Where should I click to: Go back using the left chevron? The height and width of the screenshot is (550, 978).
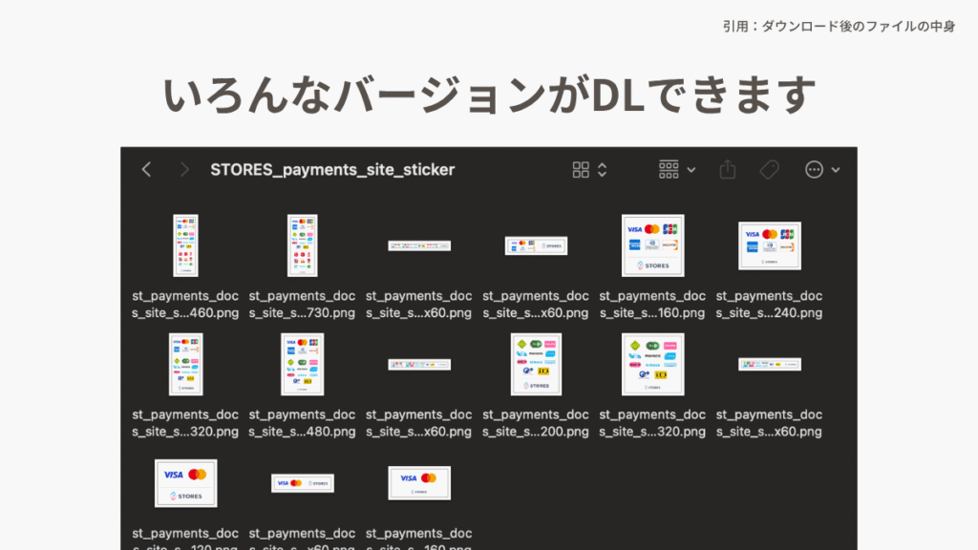click(x=146, y=170)
